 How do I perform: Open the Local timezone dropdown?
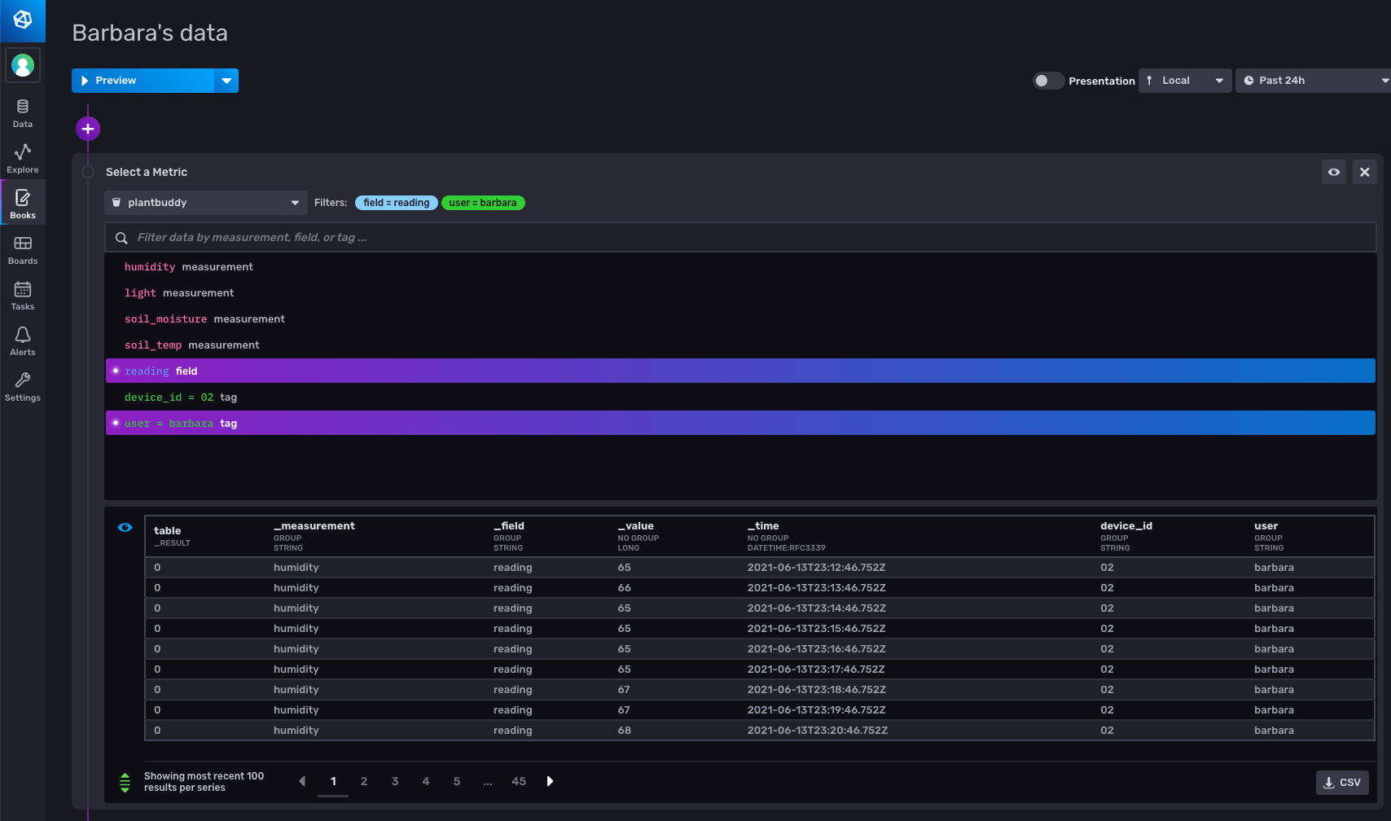point(1184,81)
